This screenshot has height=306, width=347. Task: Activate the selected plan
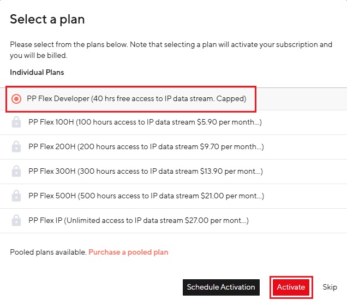point(291,287)
